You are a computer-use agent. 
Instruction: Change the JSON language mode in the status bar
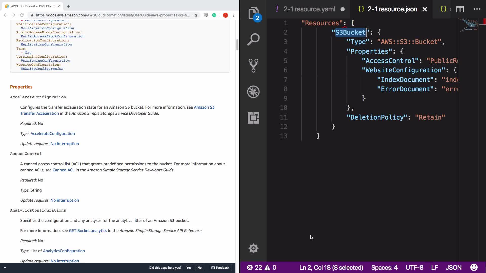[453, 267]
